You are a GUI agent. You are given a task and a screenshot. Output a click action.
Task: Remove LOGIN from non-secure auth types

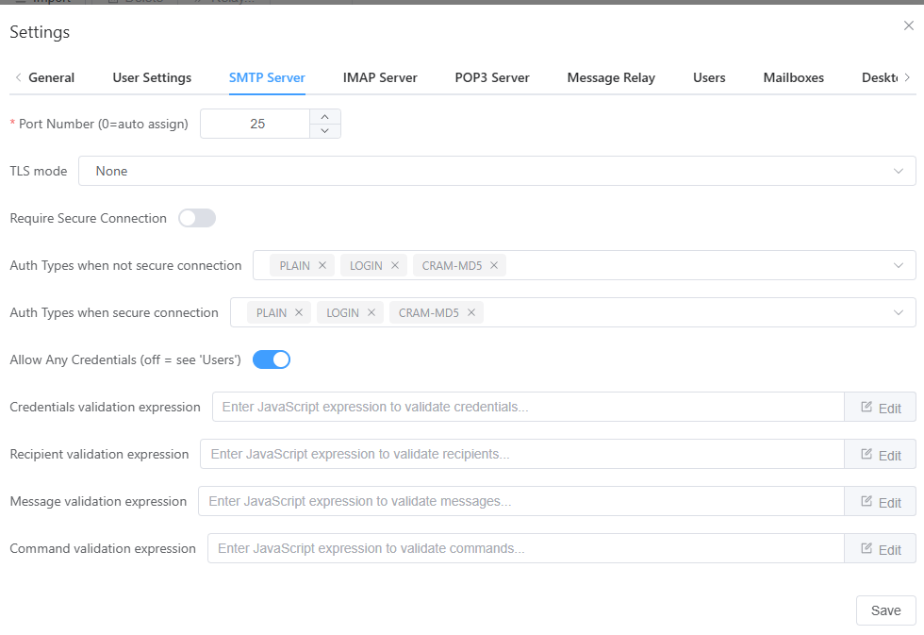395,265
